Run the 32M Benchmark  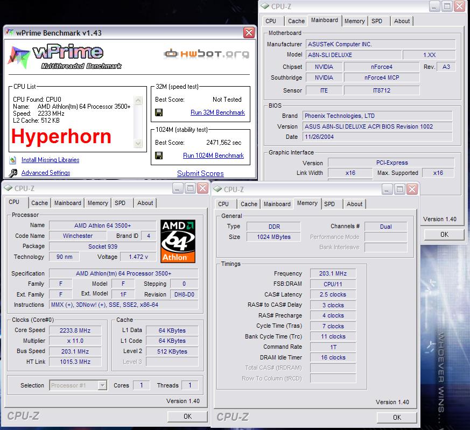218,112
